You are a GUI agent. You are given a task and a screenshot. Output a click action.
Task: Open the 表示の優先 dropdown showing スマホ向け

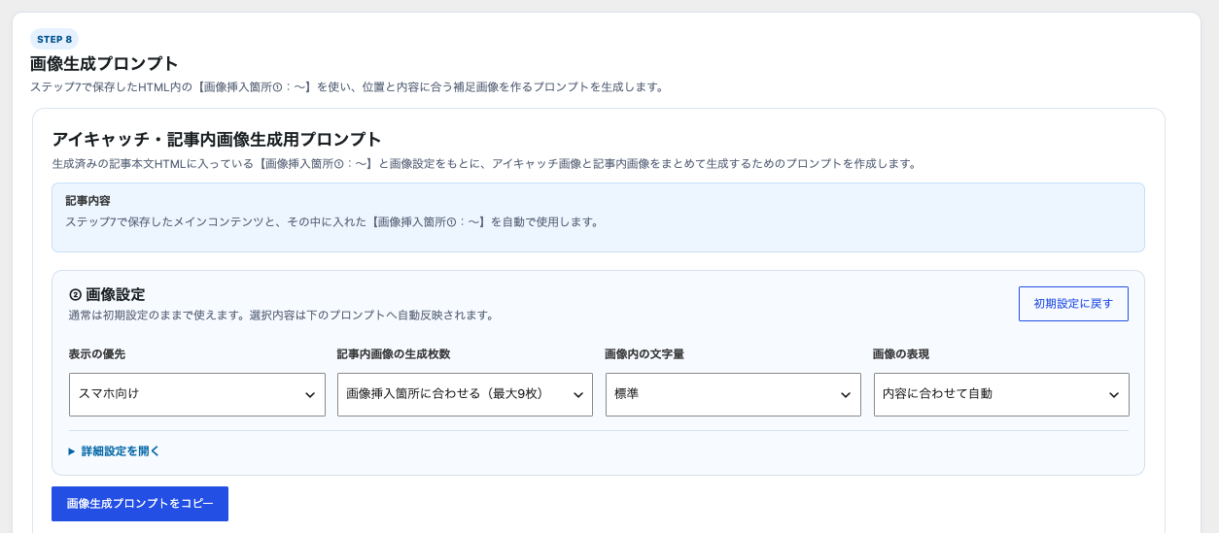[197, 394]
